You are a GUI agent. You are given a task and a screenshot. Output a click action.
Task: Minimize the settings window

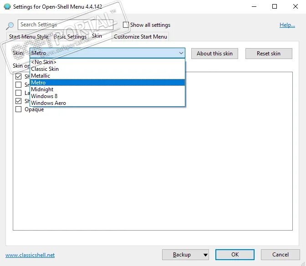tap(254, 7)
